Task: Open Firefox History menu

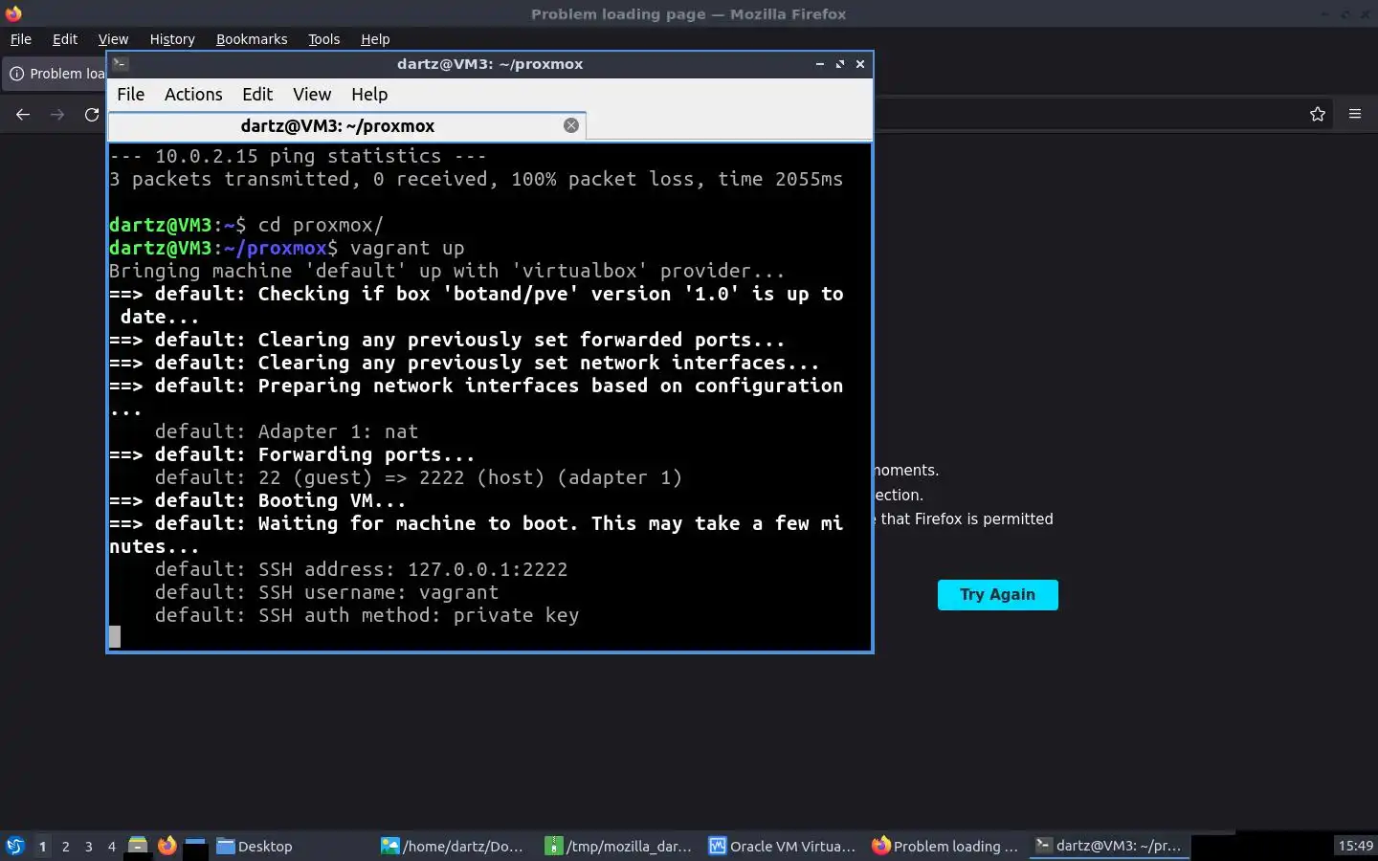Action: (172, 39)
